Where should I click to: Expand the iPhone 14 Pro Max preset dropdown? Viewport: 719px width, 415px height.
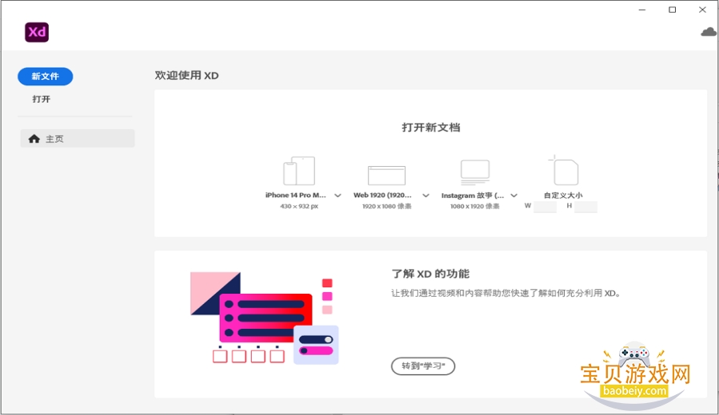click(338, 196)
